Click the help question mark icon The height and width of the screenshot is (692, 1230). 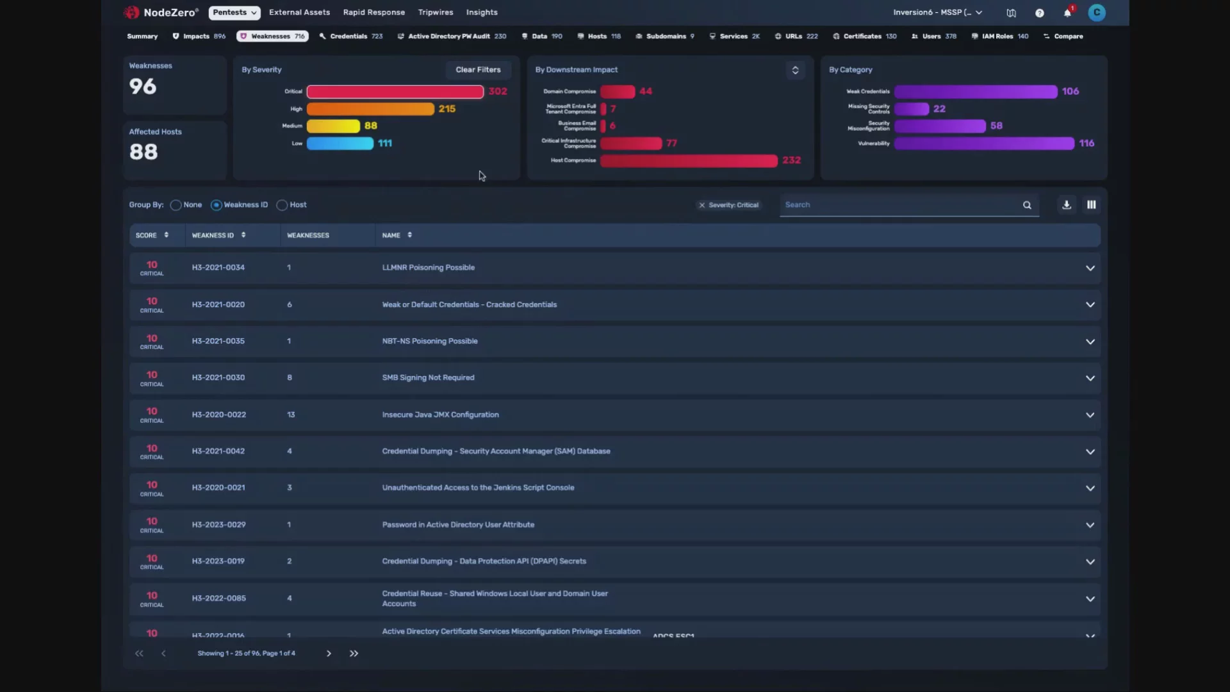pyautogui.click(x=1040, y=13)
